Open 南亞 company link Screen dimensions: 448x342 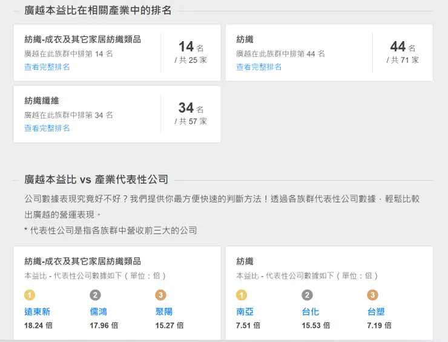point(245,311)
